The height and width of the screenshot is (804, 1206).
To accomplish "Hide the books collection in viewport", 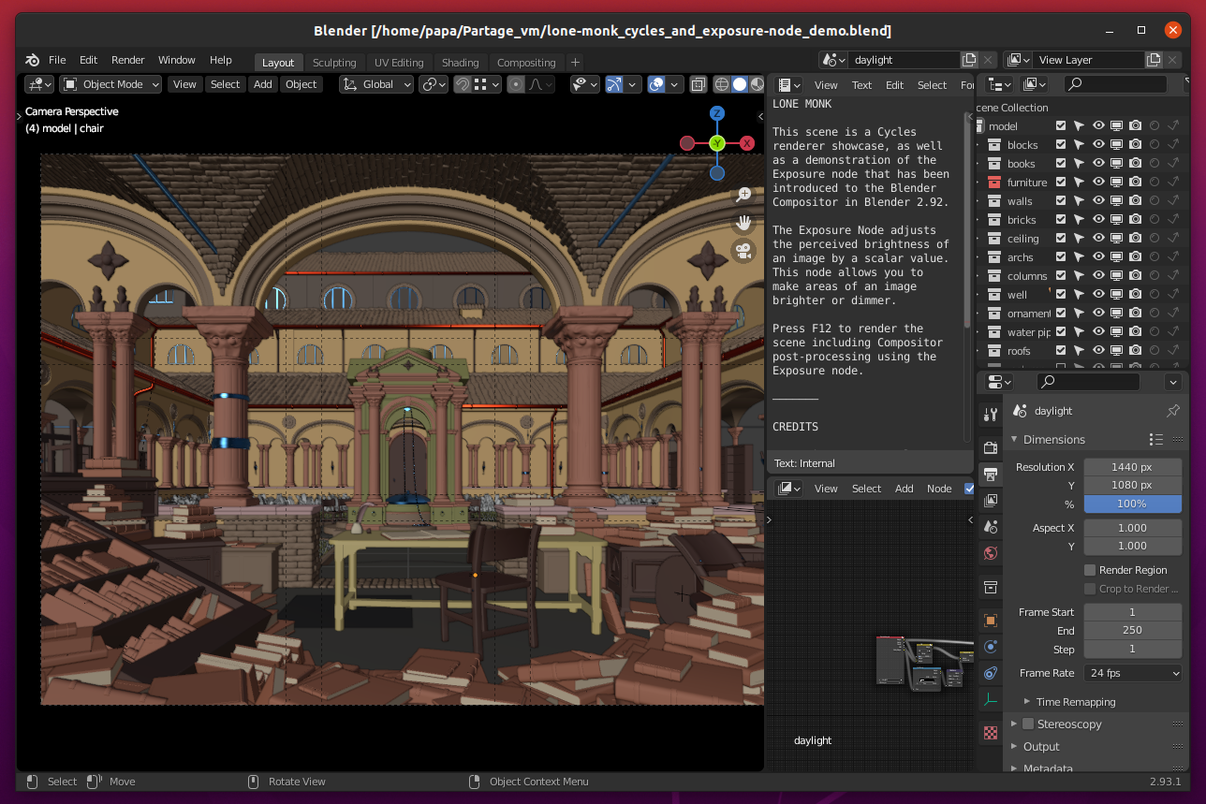I will click(1097, 164).
